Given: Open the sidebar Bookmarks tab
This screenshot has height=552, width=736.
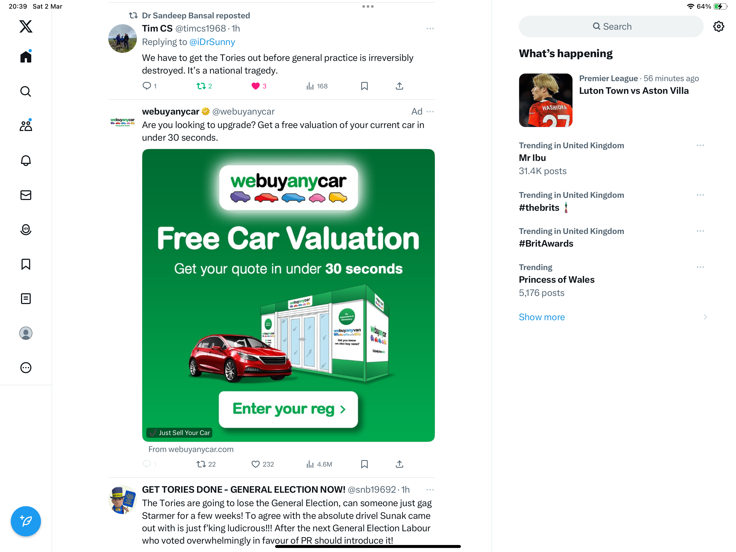Looking at the screenshot, I should [26, 264].
